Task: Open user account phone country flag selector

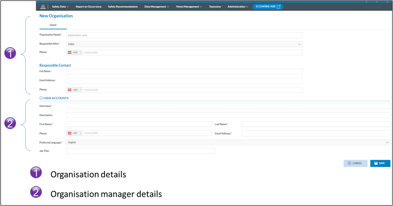Action: tap(74, 133)
